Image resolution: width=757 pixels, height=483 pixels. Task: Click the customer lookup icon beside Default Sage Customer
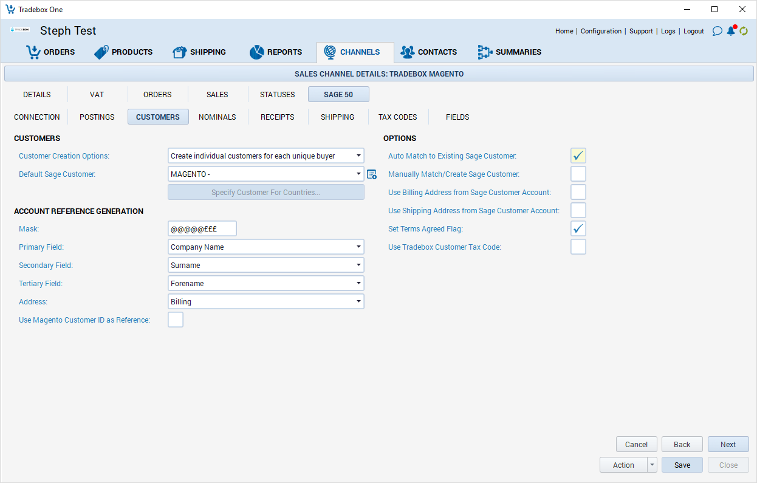(371, 174)
